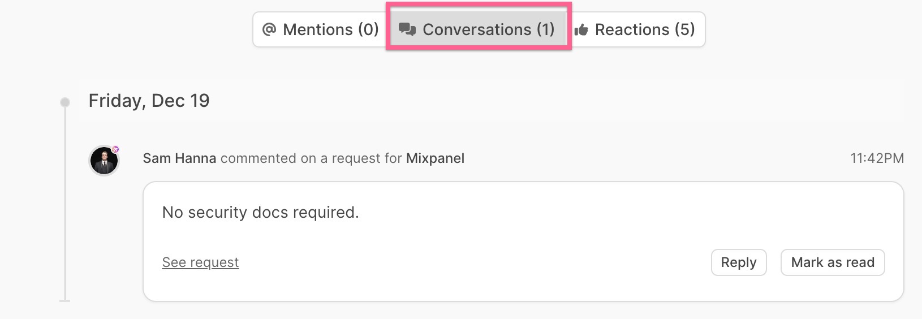Image resolution: width=922 pixels, height=319 pixels.
Task: Click the thumbs-up Reactions icon
Action: click(x=581, y=30)
